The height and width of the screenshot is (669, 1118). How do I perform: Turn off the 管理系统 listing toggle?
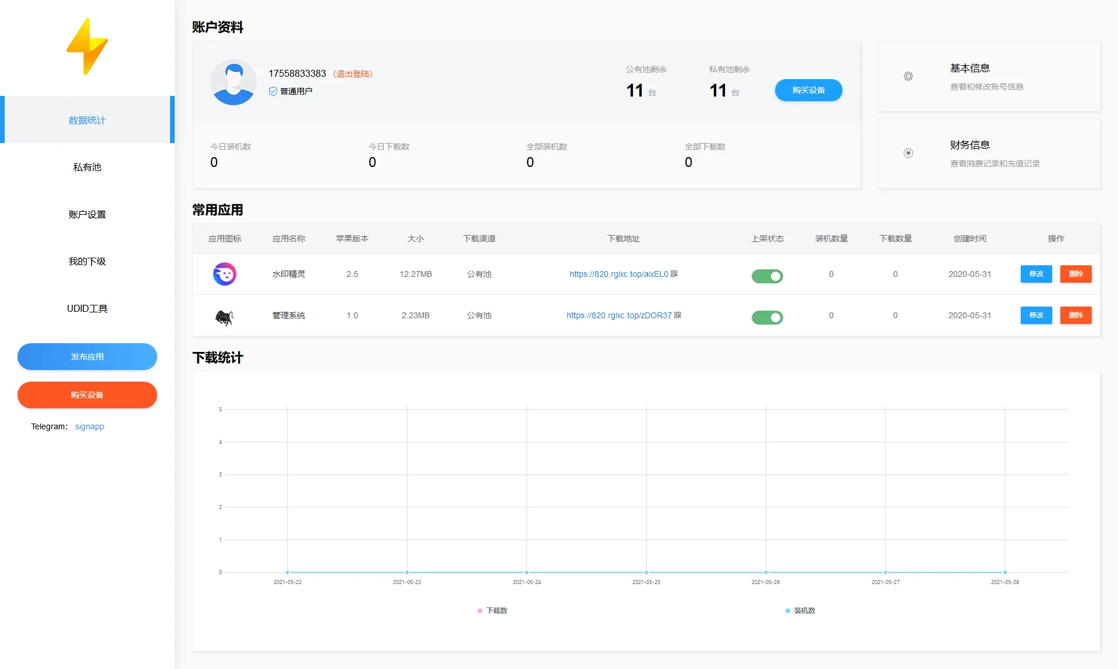tap(767, 317)
